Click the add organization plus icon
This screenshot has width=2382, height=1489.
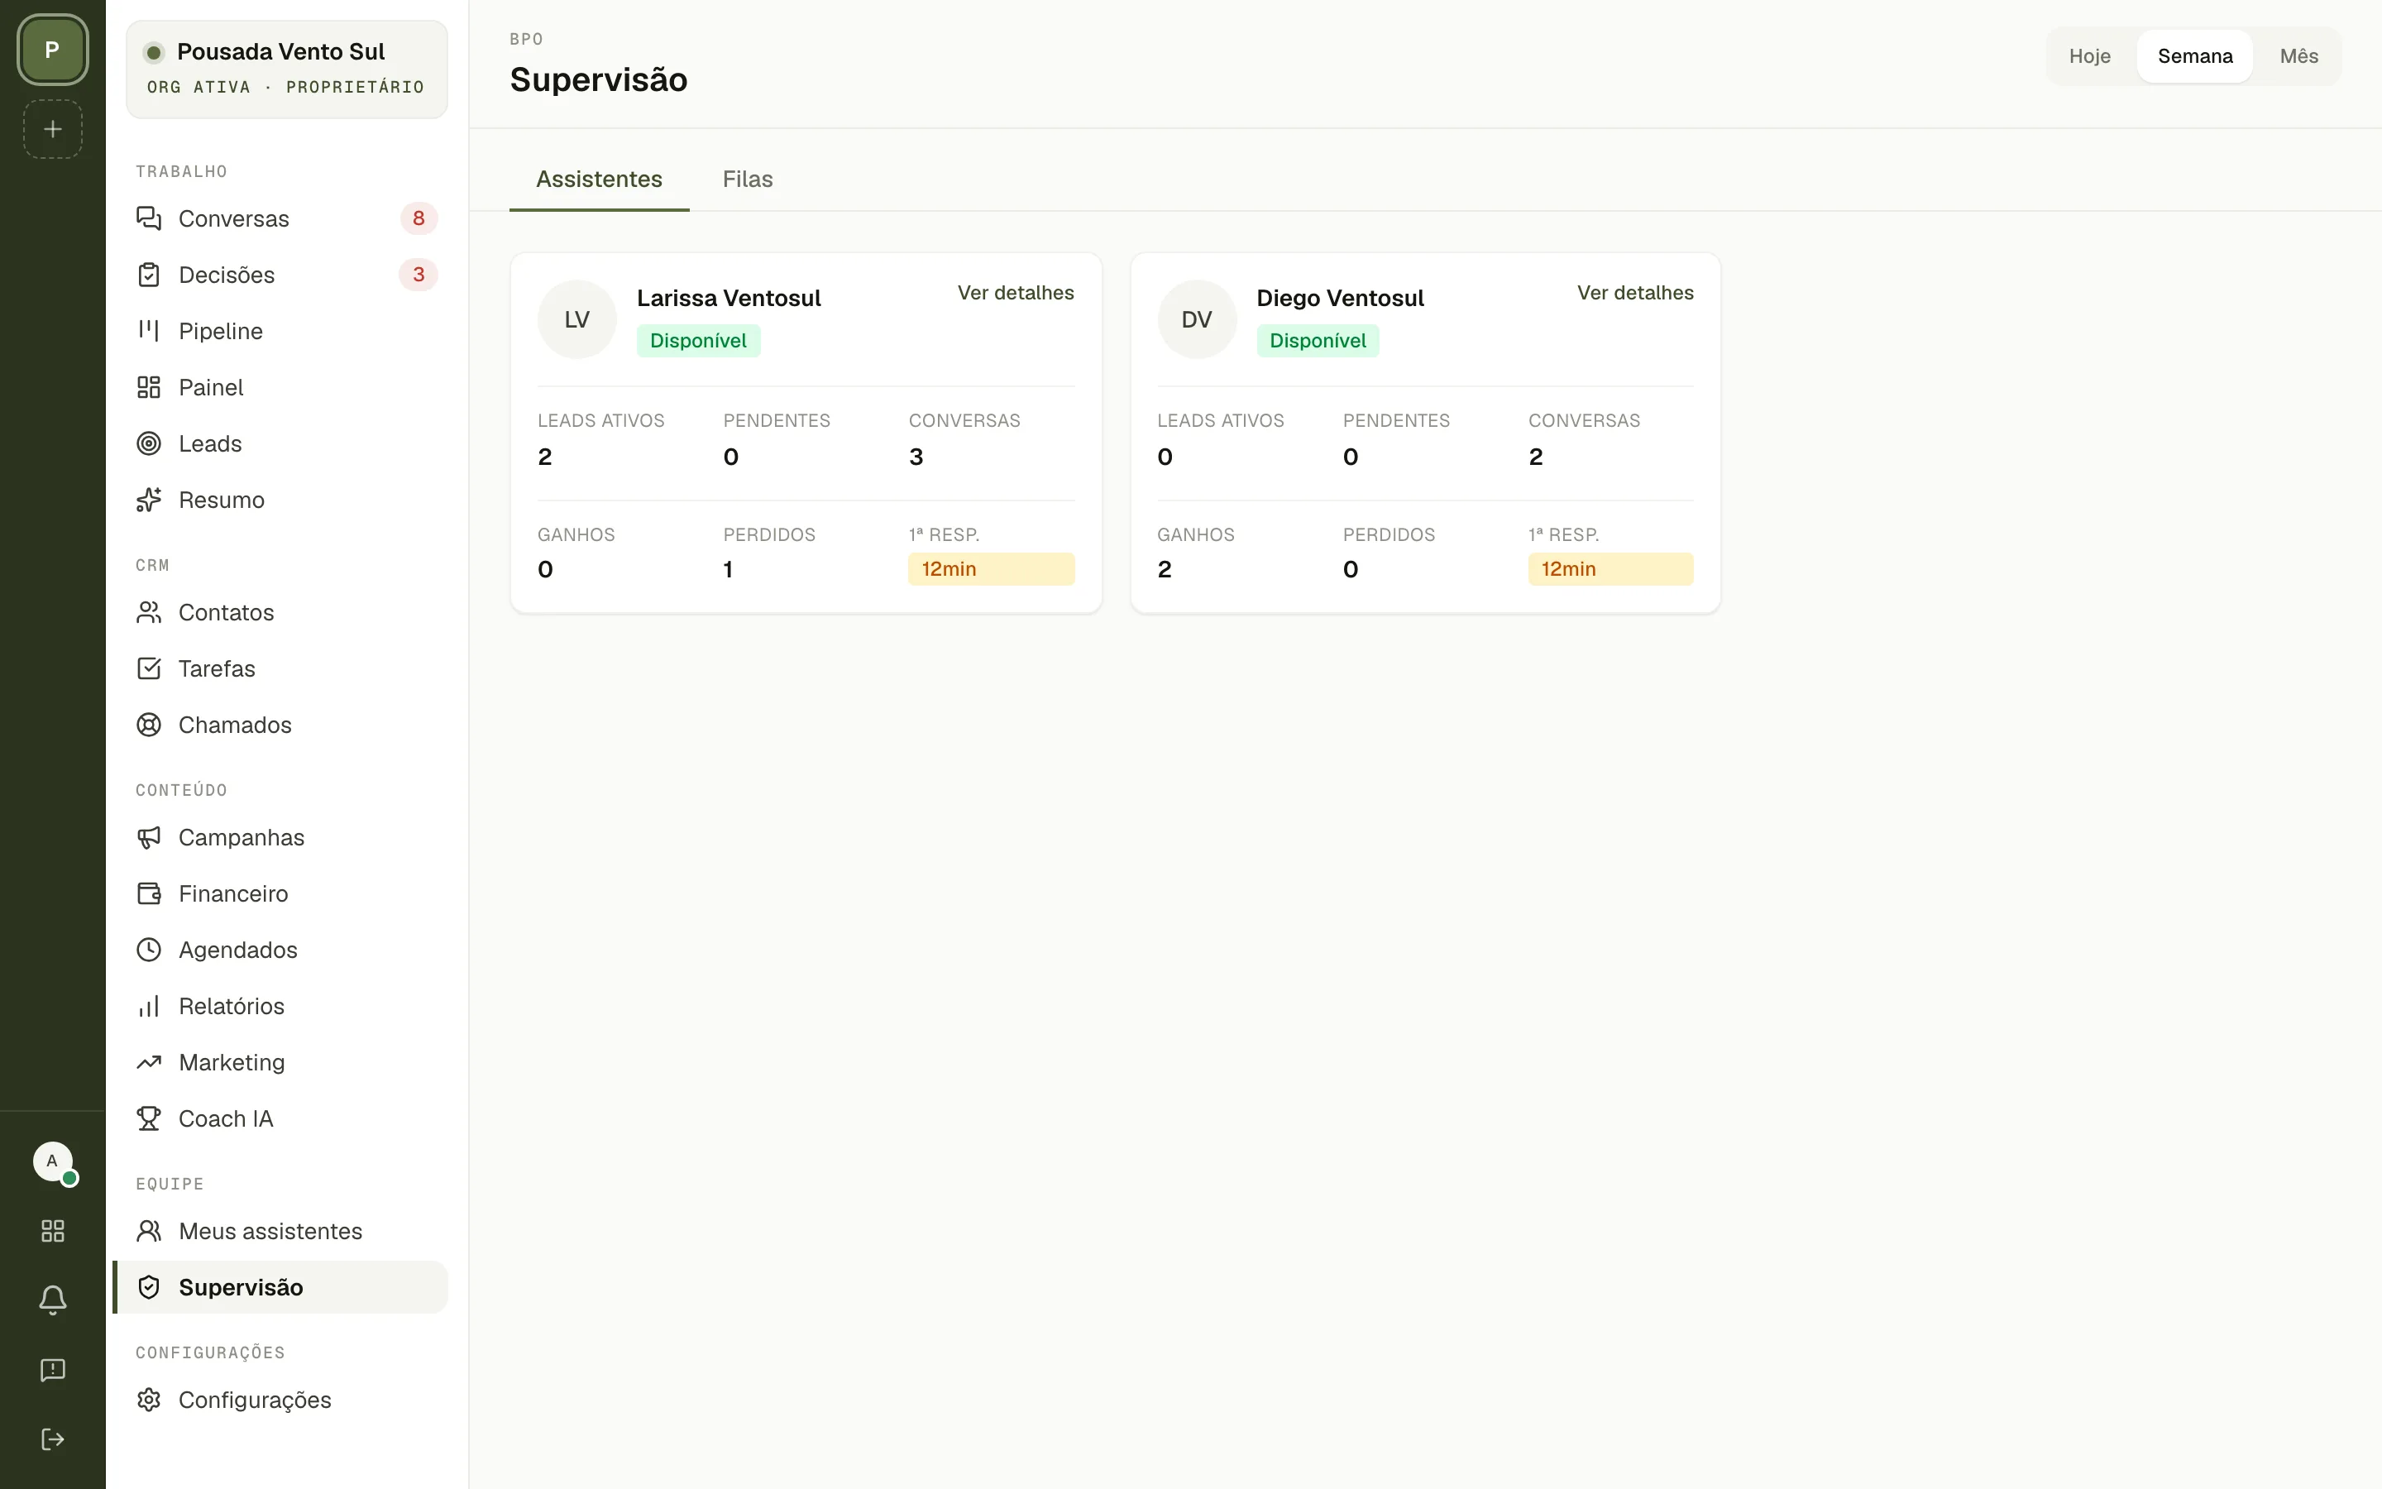(x=53, y=129)
